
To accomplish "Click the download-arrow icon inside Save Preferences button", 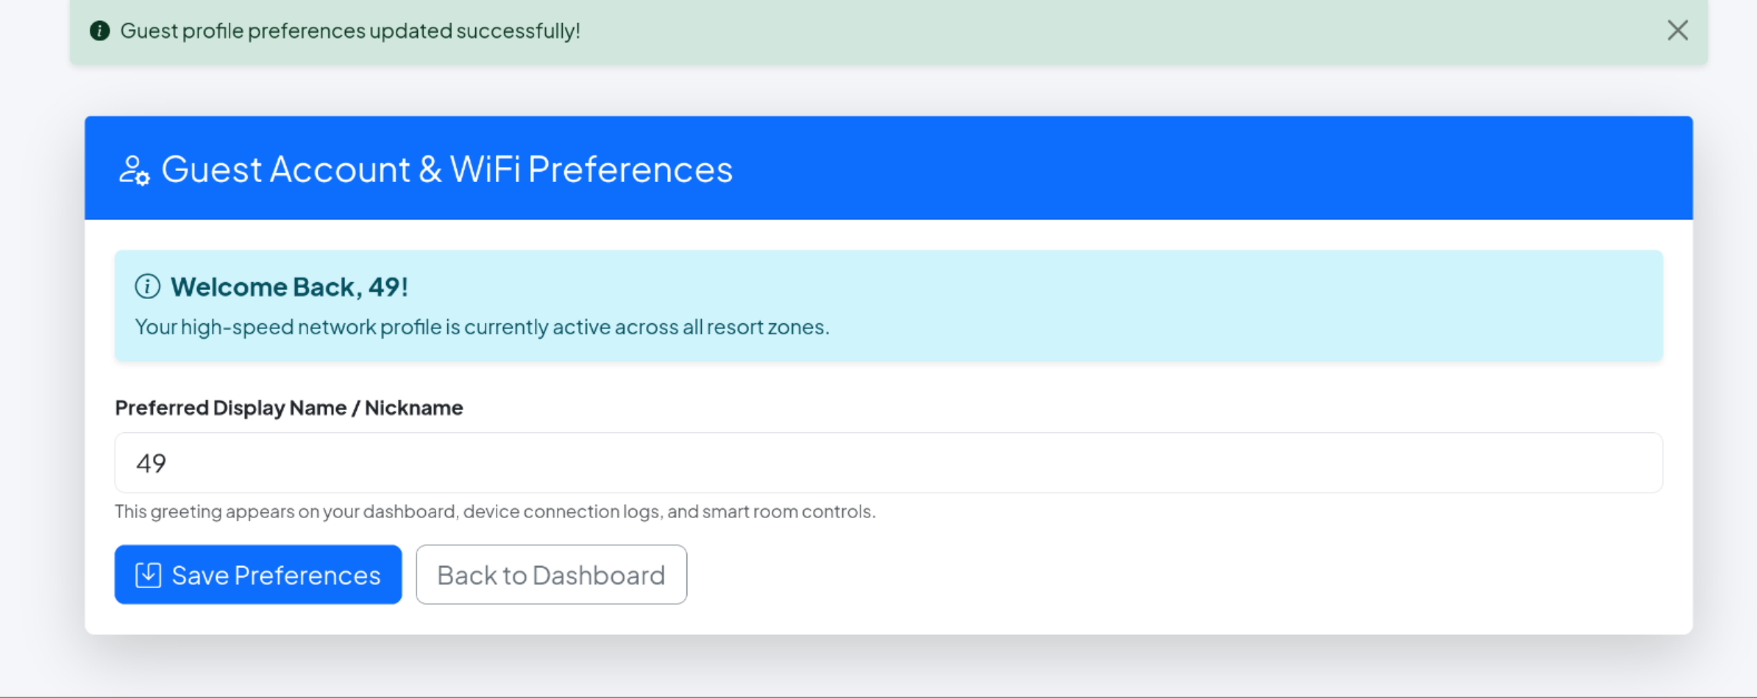I will click(148, 575).
